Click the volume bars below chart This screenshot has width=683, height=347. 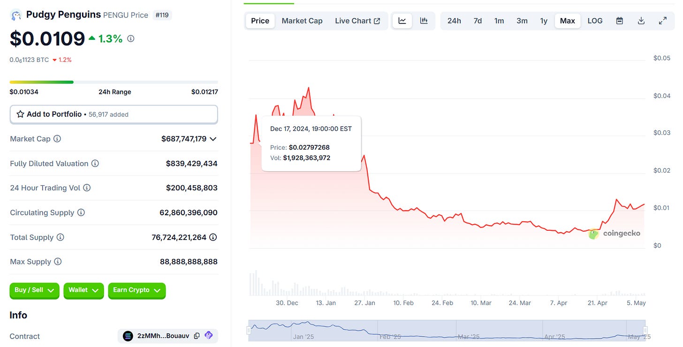coord(447,283)
